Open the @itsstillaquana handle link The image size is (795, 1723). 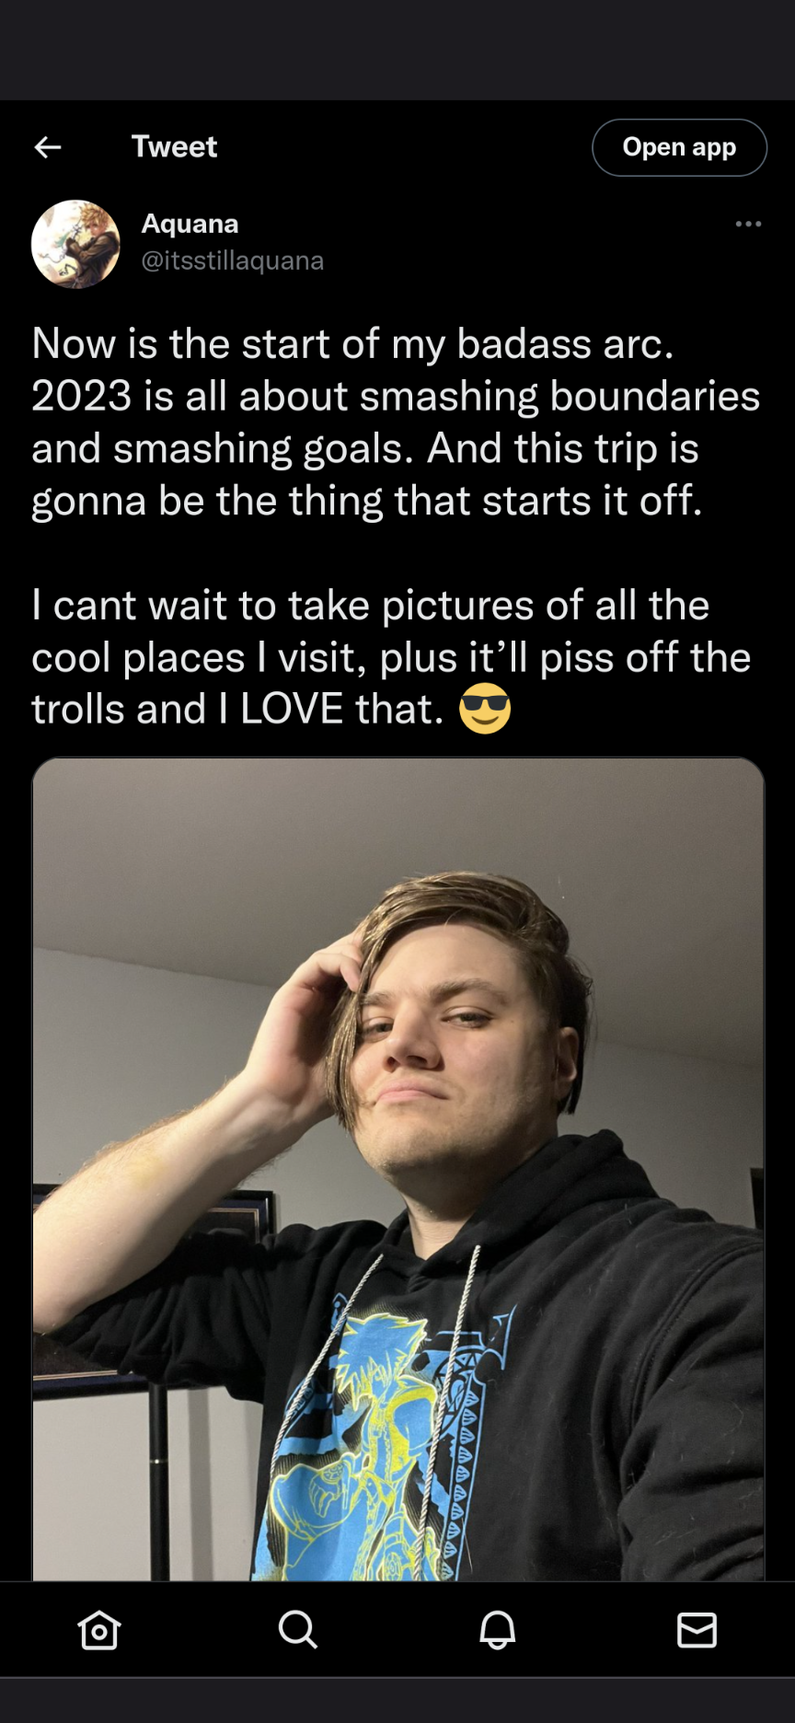click(x=232, y=261)
